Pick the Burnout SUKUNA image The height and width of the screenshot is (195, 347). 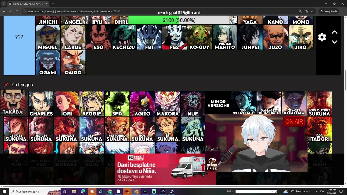(x=66, y=129)
